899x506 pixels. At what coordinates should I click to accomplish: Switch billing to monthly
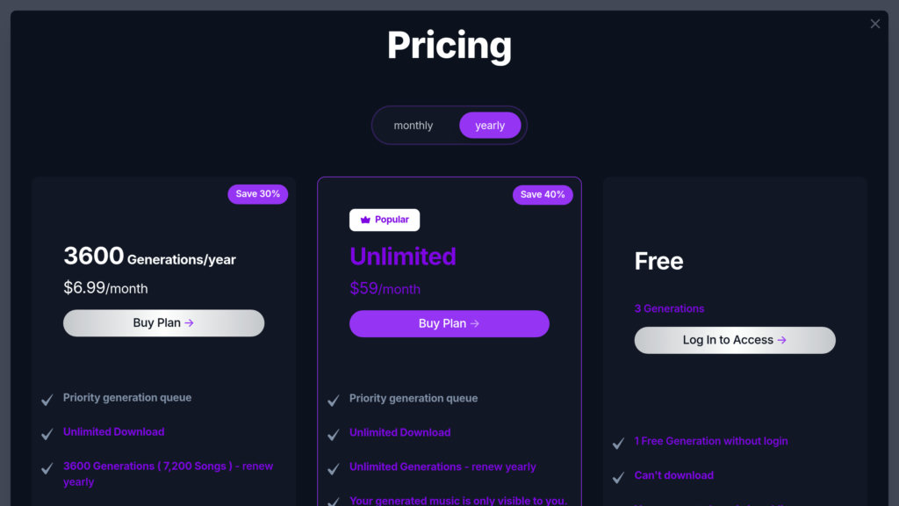[x=414, y=126]
